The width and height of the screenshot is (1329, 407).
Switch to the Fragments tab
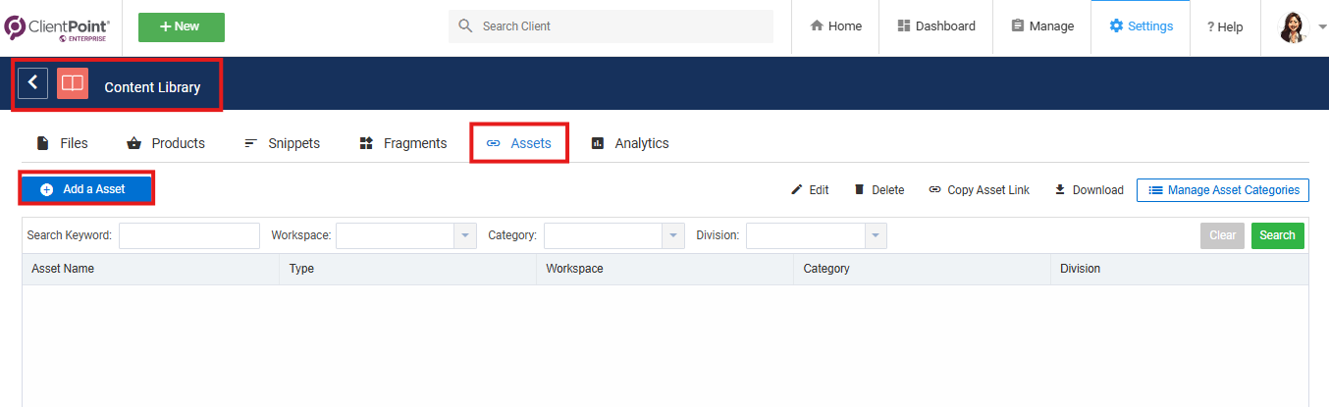tap(402, 143)
